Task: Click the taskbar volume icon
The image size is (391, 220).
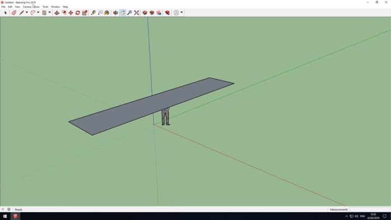Action: [356, 216]
